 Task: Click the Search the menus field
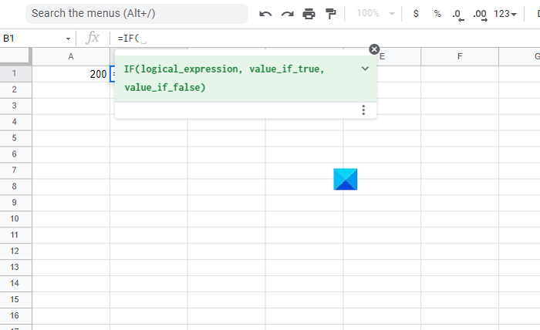[x=137, y=13]
